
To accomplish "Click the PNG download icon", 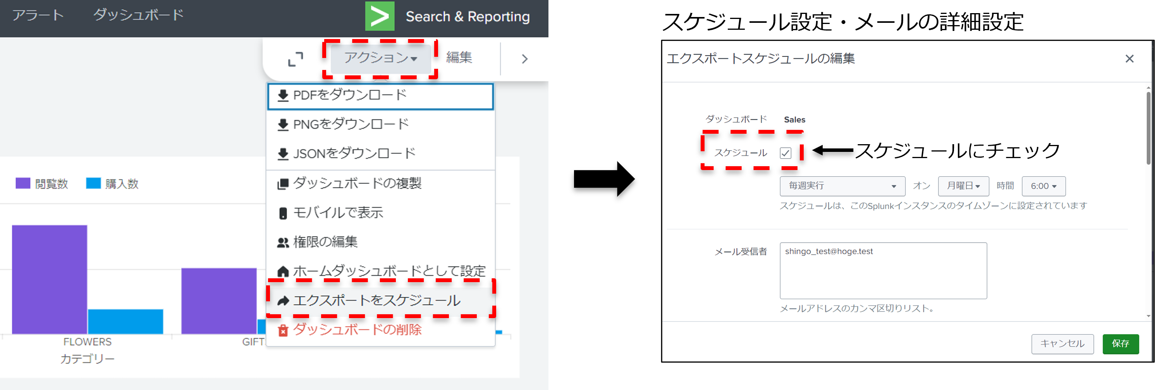I will tap(283, 125).
